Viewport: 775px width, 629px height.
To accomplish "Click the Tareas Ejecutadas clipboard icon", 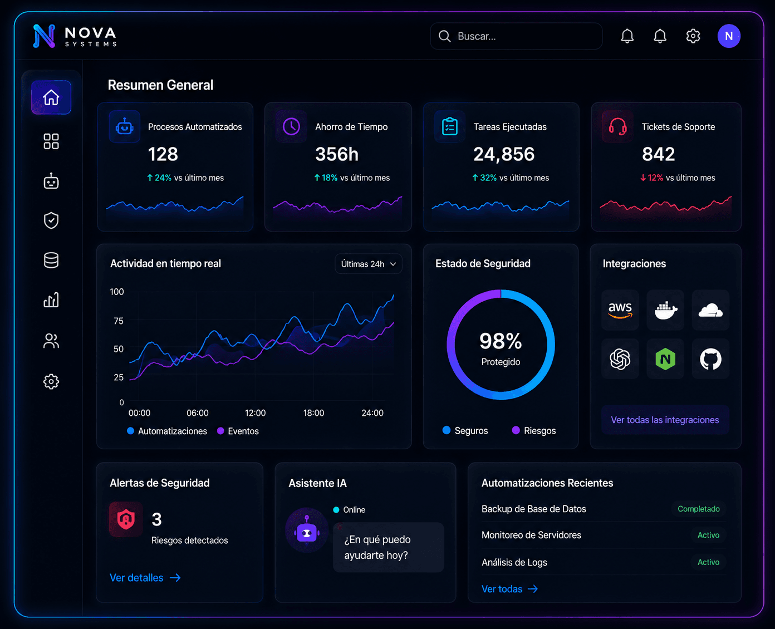I will tap(450, 127).
